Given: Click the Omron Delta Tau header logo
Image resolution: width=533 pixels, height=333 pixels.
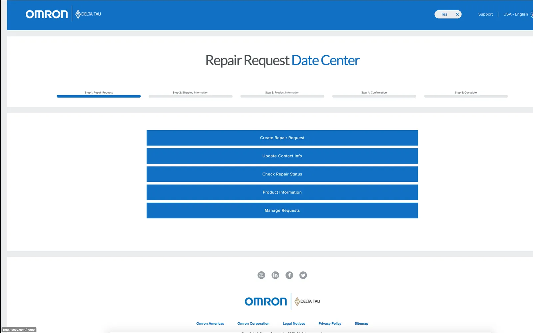Looking at the screenshot, I should click(63, 14).
